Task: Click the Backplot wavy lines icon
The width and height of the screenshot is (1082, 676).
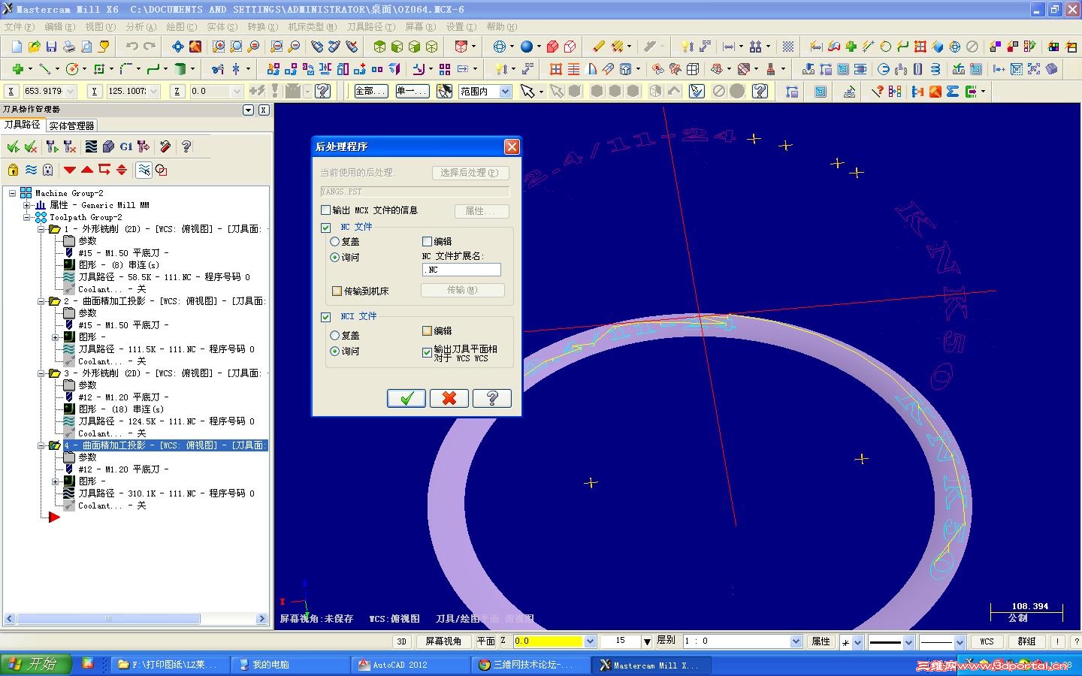Action: pos(91,146)
